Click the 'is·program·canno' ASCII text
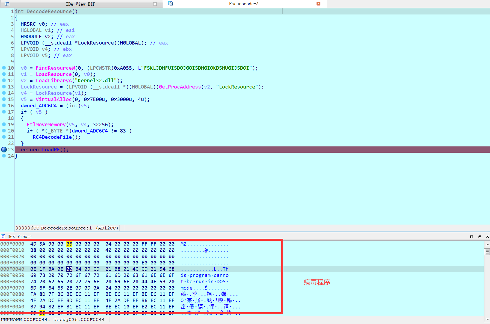Image resolution: width=490 pixels, height=324 pixels. click(x=205, y=275)
